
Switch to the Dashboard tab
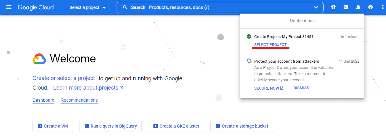(43, 100)
